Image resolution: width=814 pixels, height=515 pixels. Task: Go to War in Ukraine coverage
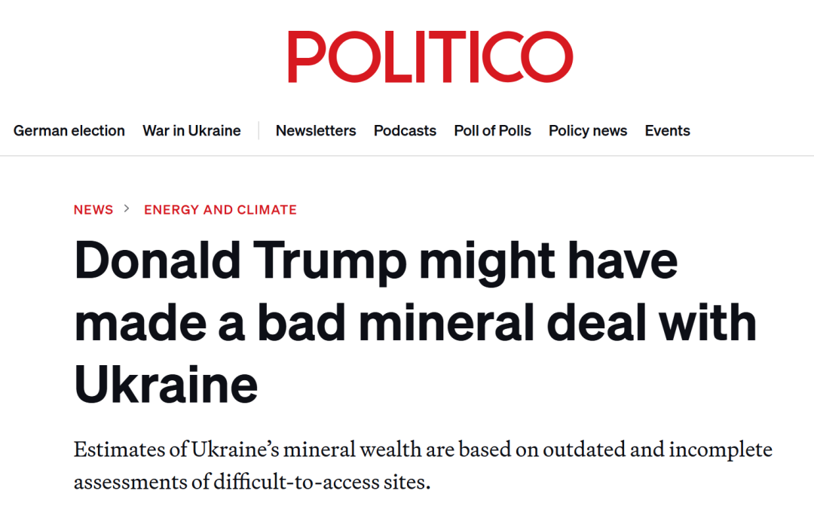pyautogui.click(x=191, y=131)
